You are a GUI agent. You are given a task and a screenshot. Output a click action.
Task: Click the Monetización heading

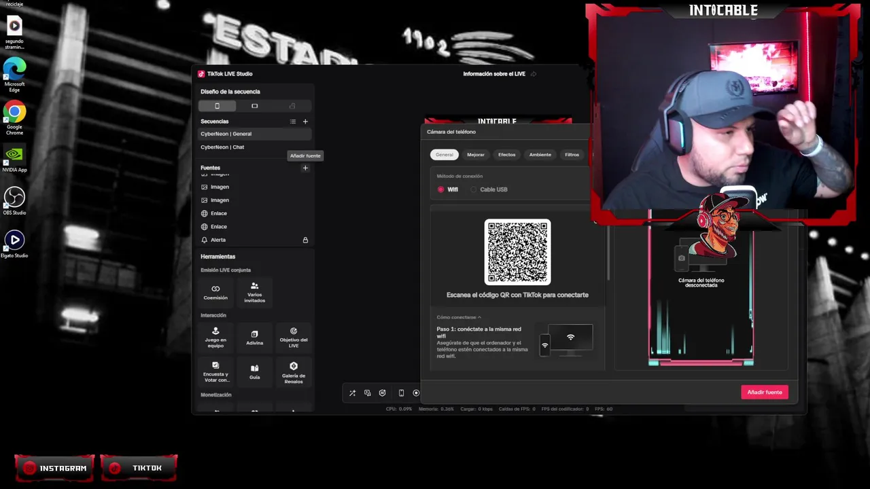pyautogui.click(x=216, y=395)
